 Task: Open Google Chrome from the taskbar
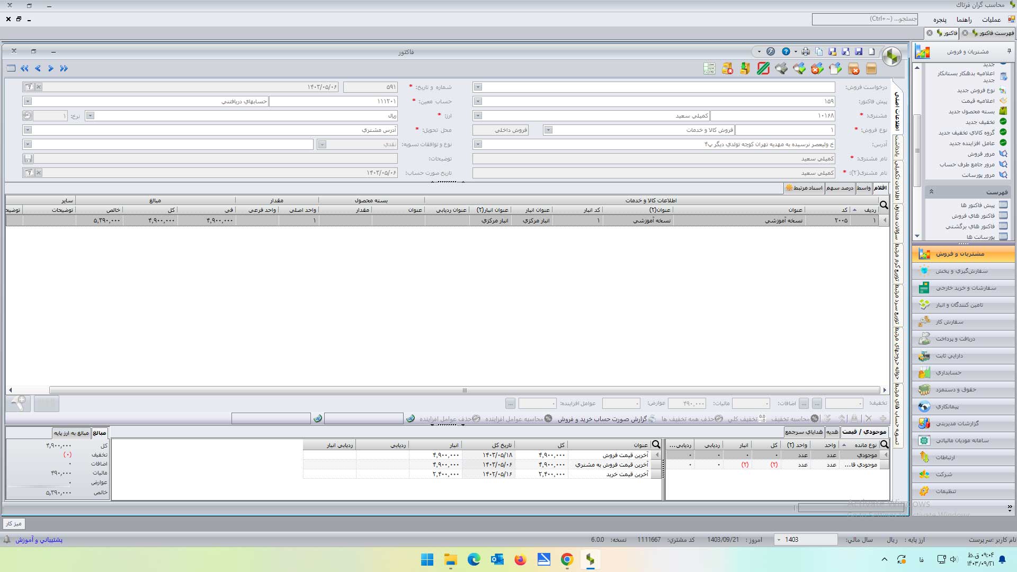coord(567,559)
